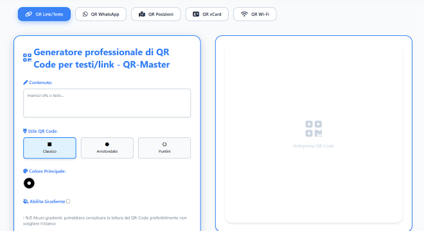
Task: Enable the Abilita Gradiente checkbox
Action: [x=68, y=201]
